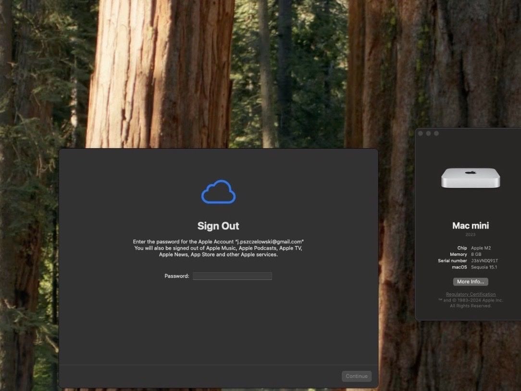Image resolution: width=521 pixels, height=391 pixels.
Task: Click the 'All Rights Reserved.' text
Action: pos(471,306)
